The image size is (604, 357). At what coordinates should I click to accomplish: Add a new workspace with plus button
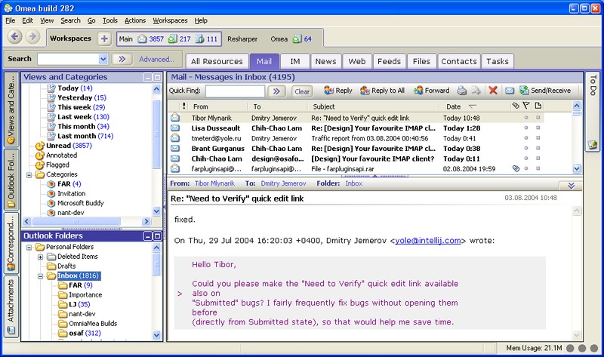tap(104, 38)
